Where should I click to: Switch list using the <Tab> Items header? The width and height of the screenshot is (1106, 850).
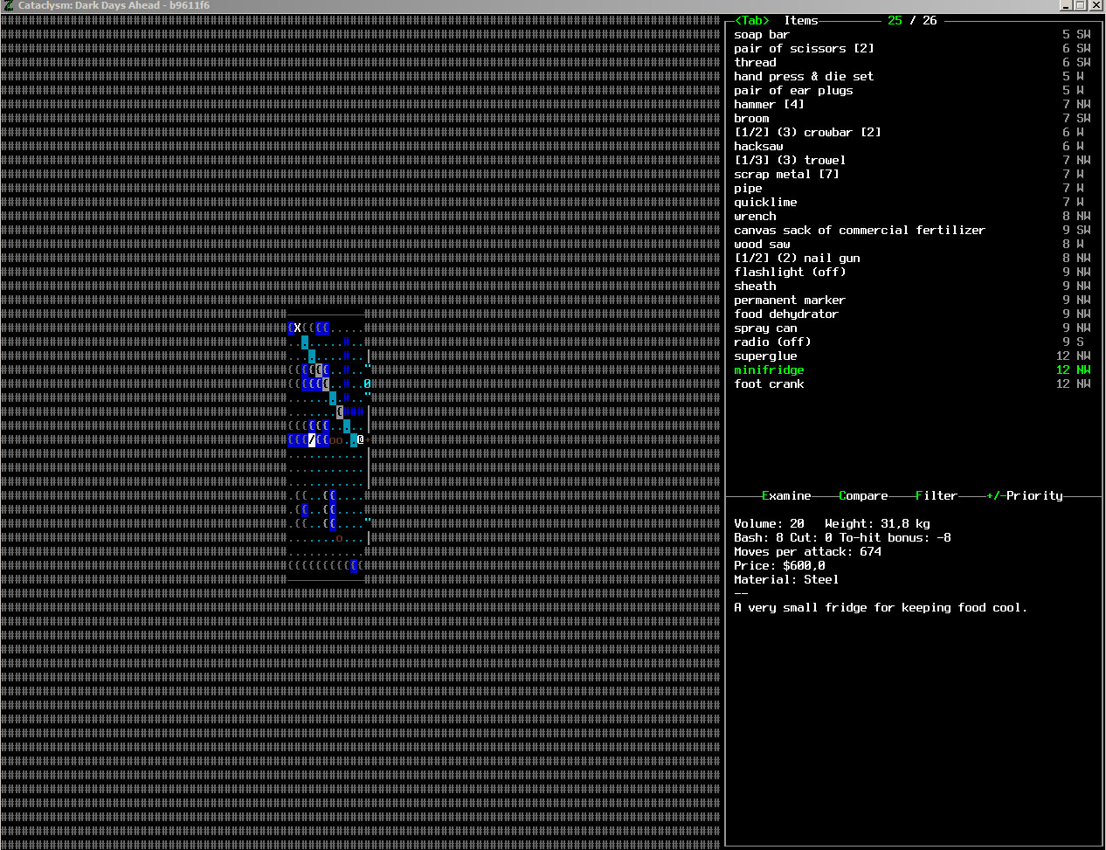pyautogui.click(x=776, y=21)
